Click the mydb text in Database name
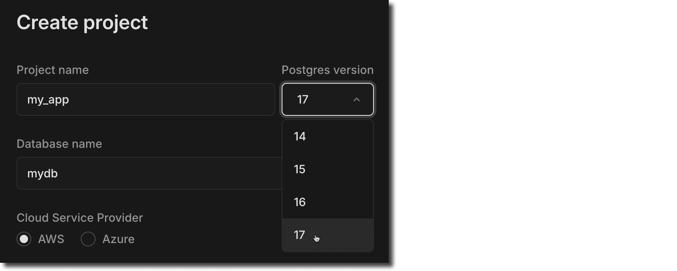Image resolution: width=677 pixels, height=271 pixels. click(x=42, y=174)
